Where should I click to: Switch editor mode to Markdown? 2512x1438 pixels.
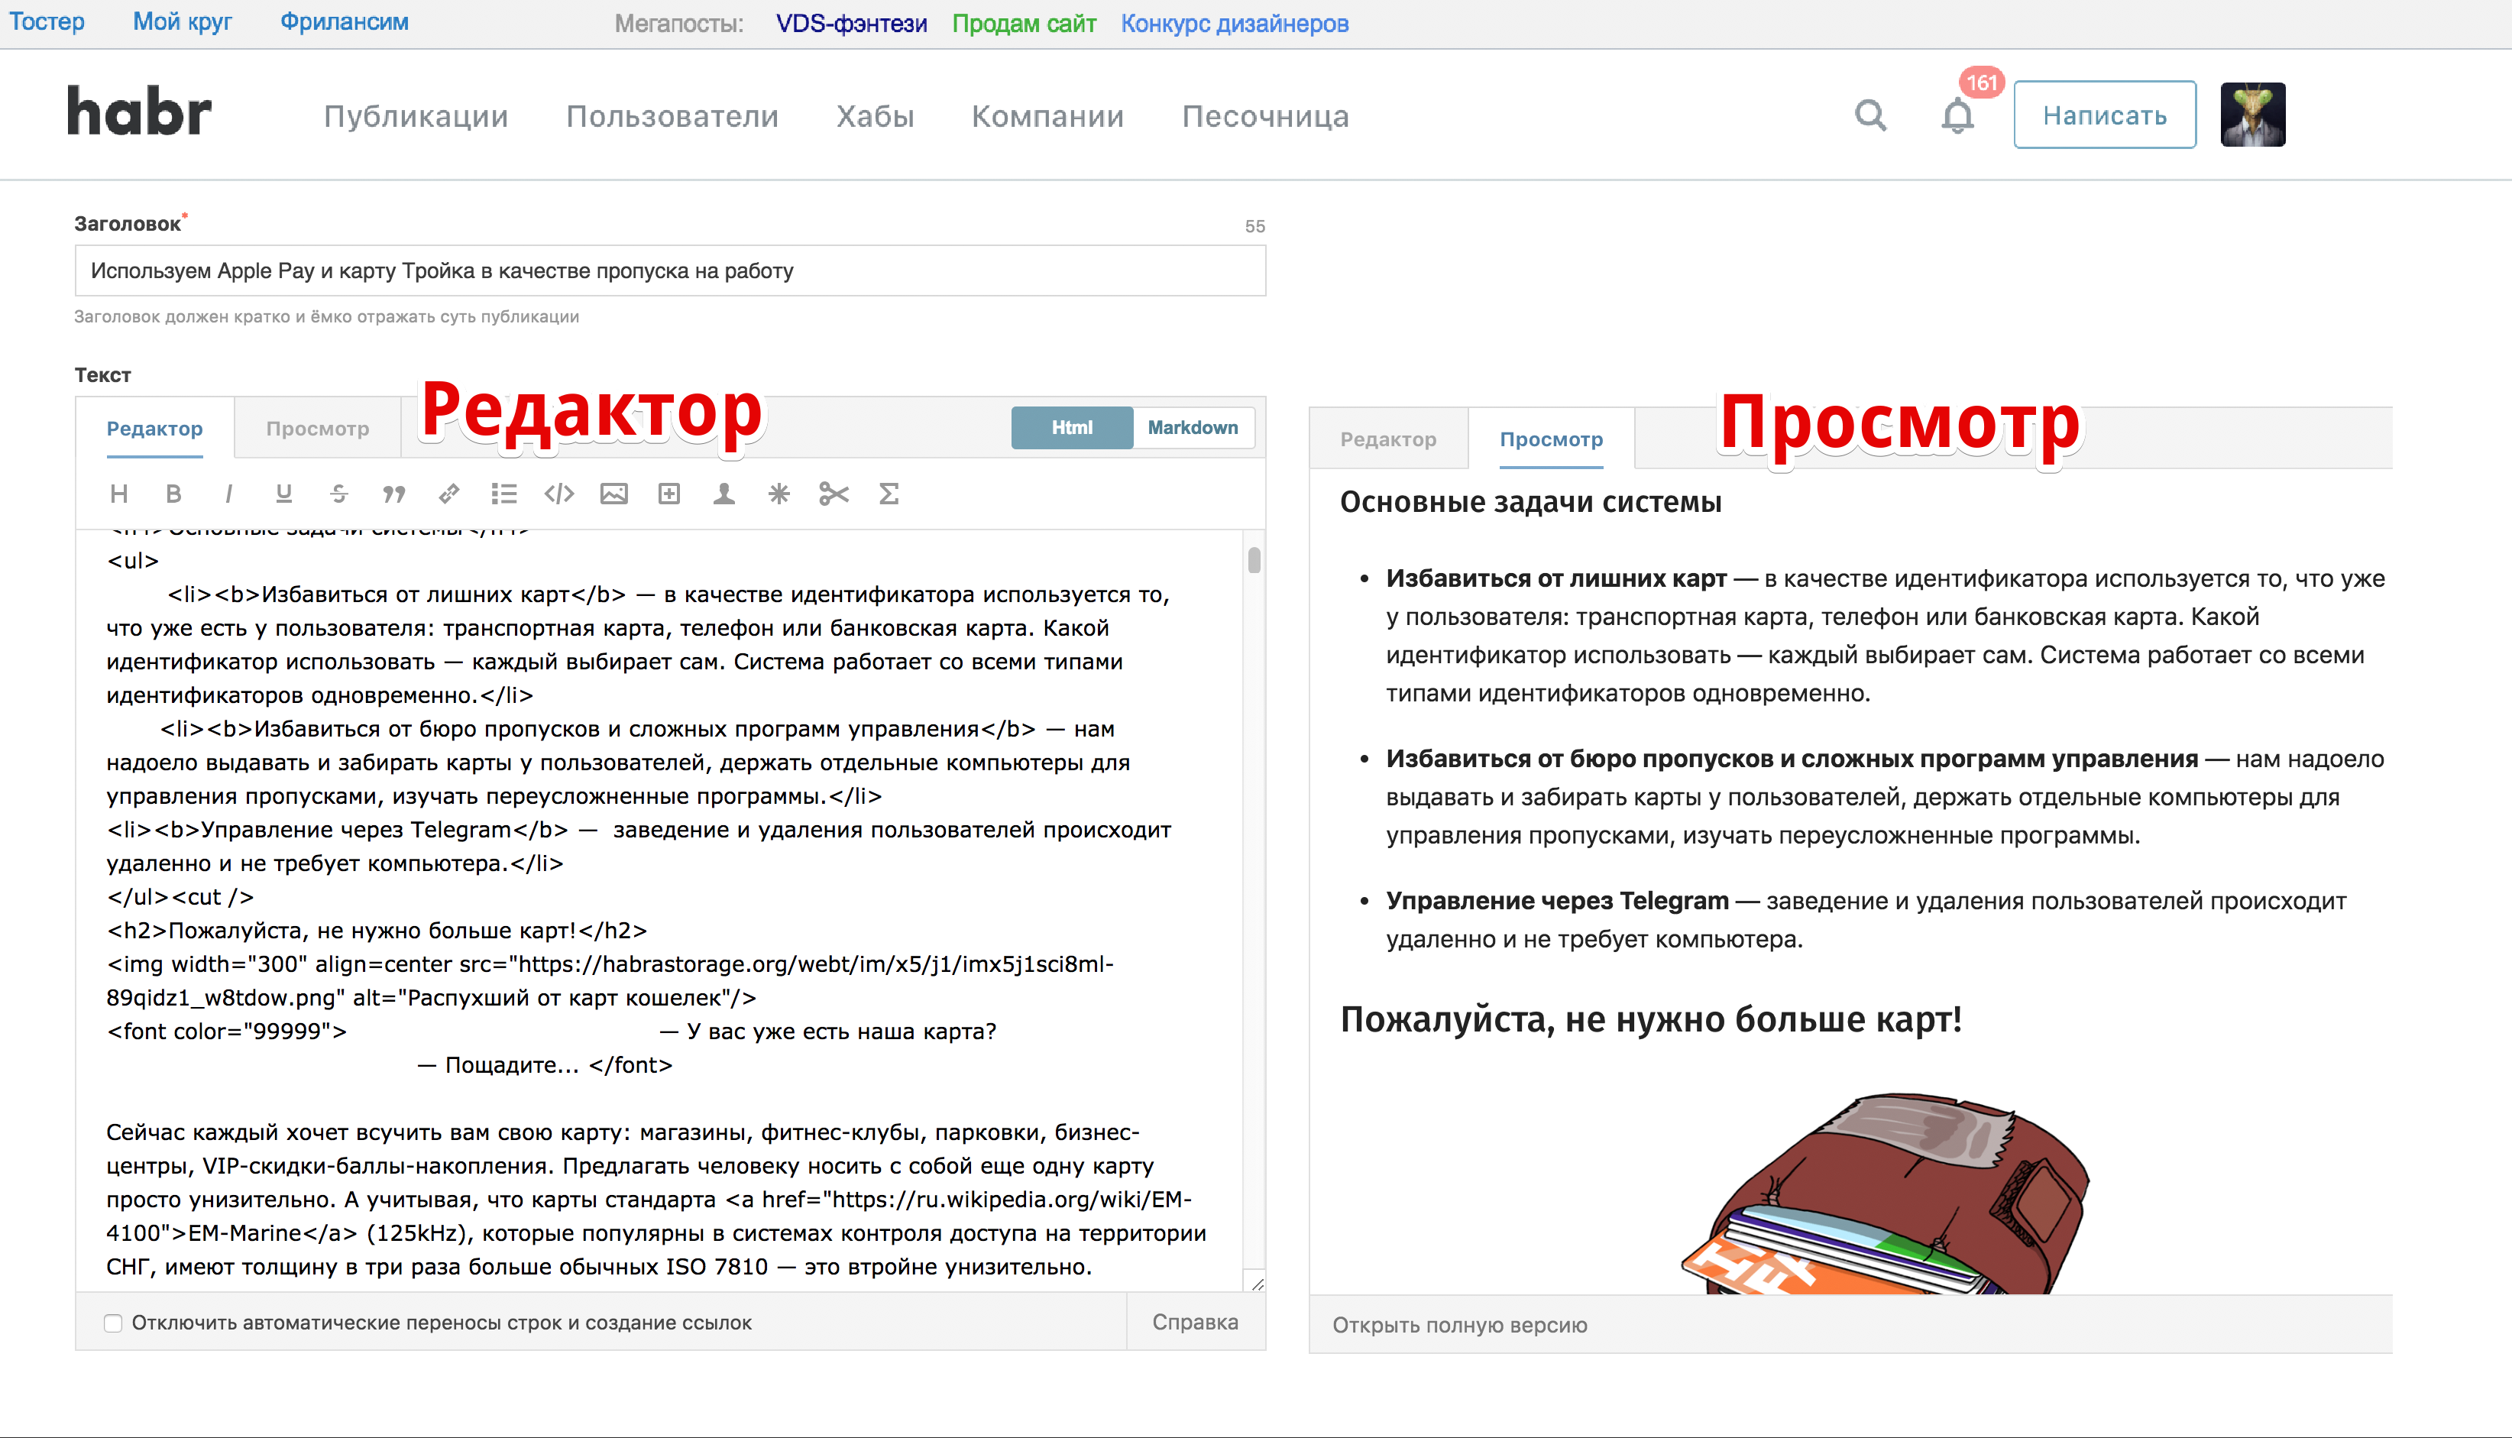click(1193, 426)
